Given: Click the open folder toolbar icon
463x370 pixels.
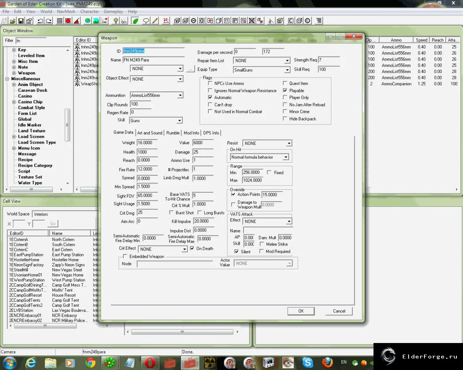Looking at the screenshot, I should coord(13,21).
